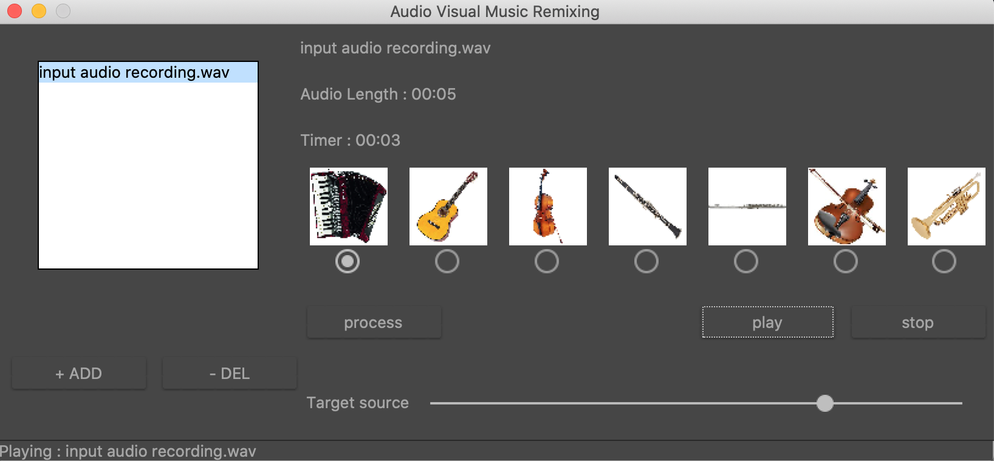Pick the radio button below the trumpet

pyautogui.click(x=944, y=262)
